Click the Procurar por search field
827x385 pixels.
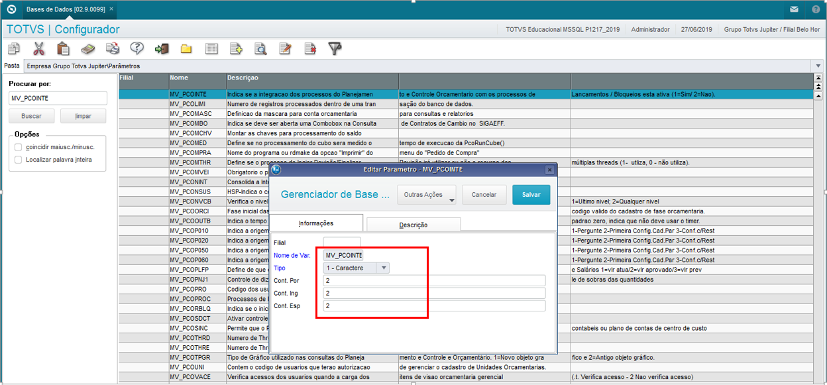point(58,98)
